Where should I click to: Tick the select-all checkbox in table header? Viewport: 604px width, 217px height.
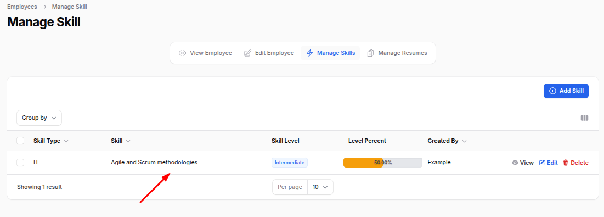tap(20, 141)
